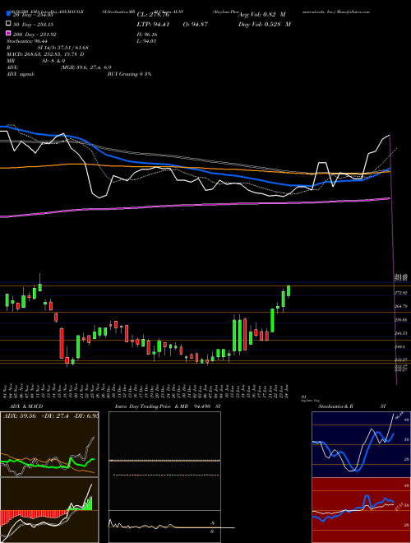
Task: Click the 'Avg Vol: 0.82 M' text
Action: (262, 15)
